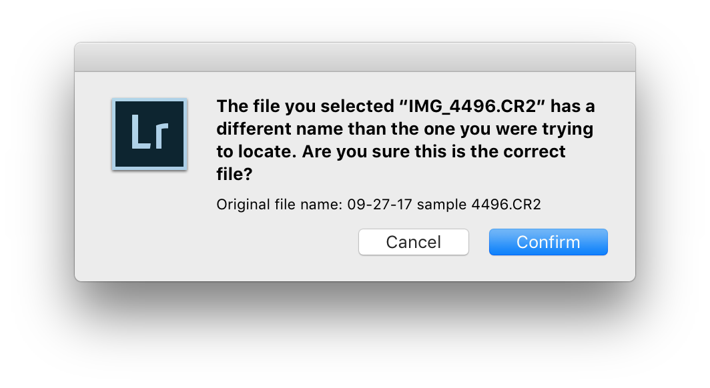Click the "trying" word in the warning
Image resolution: width=710 pixels, height=388 pixels.
pos(568,129)
